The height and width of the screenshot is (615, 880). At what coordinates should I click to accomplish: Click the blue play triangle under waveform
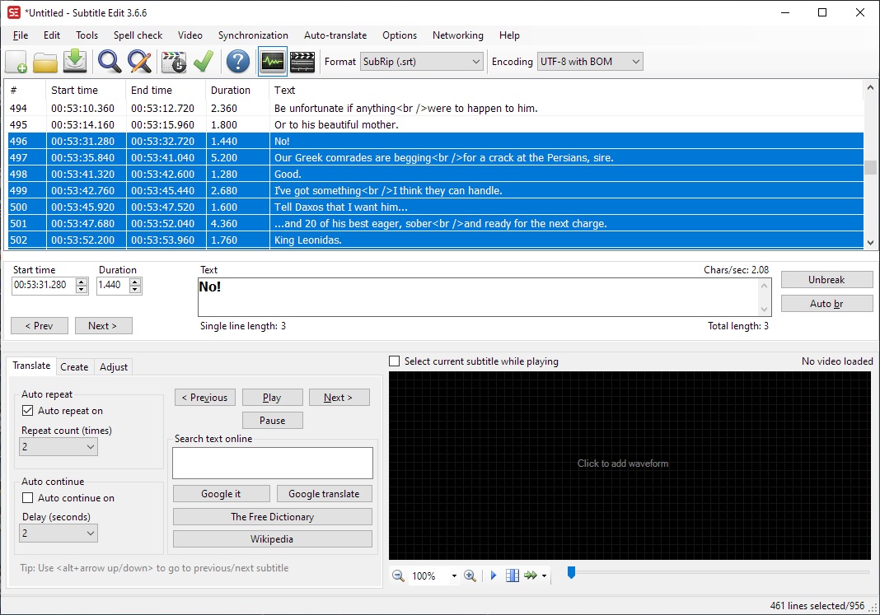tap(494, 575)
